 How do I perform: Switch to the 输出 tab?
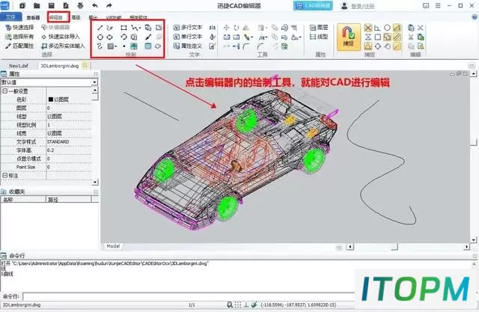[x=93, y=17]
